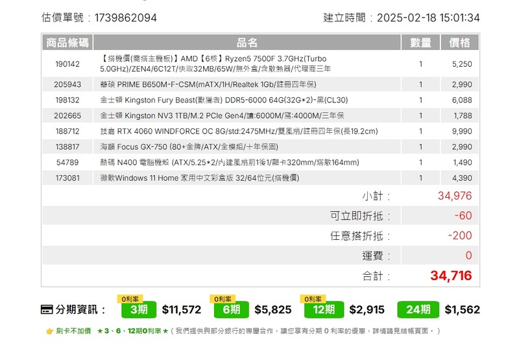Click the 價格 column header
Viewport: 506px width, 343px height.
[459, 42]
